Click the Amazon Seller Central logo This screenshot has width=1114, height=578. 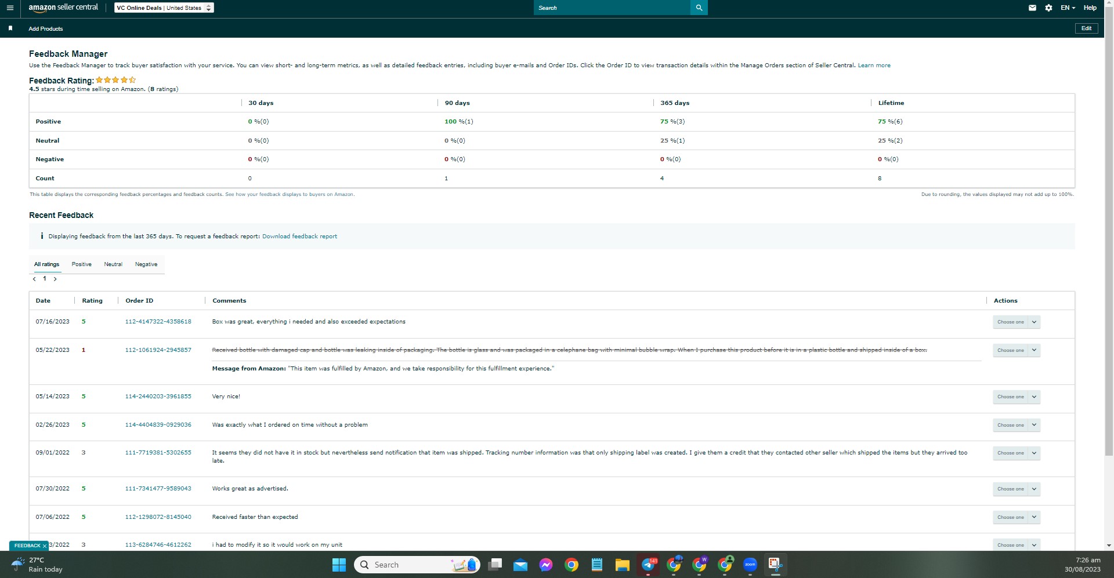tap(63, 8)
